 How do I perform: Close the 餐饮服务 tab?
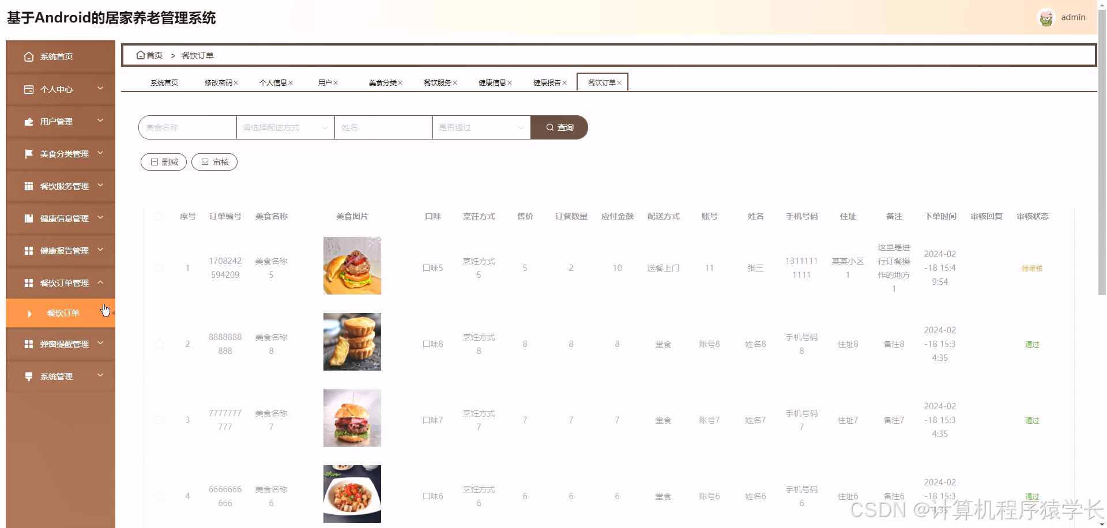point(455,83)
